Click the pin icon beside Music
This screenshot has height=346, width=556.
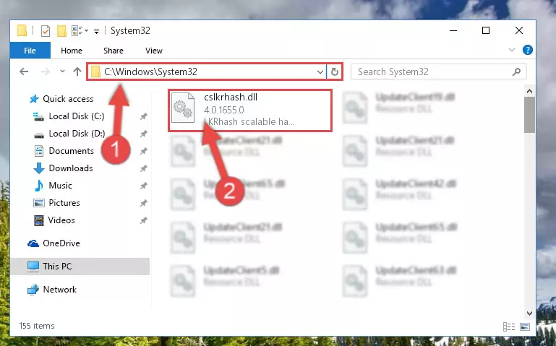coord(143,186)
